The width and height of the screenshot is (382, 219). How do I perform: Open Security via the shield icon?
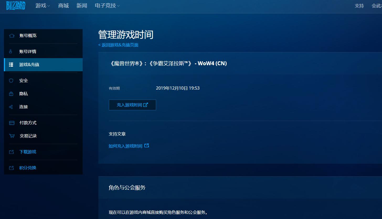(x=12, y=80)
